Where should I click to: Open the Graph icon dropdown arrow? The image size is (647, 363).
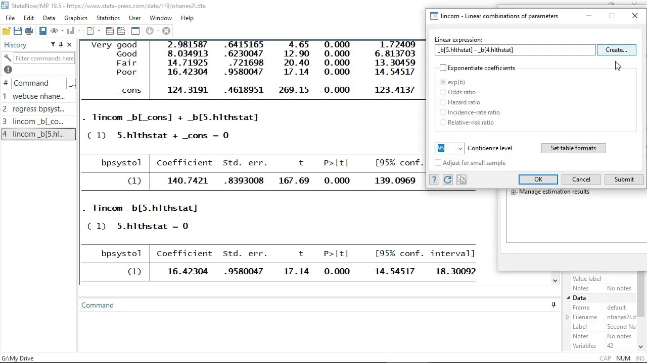tap(78, 31)
